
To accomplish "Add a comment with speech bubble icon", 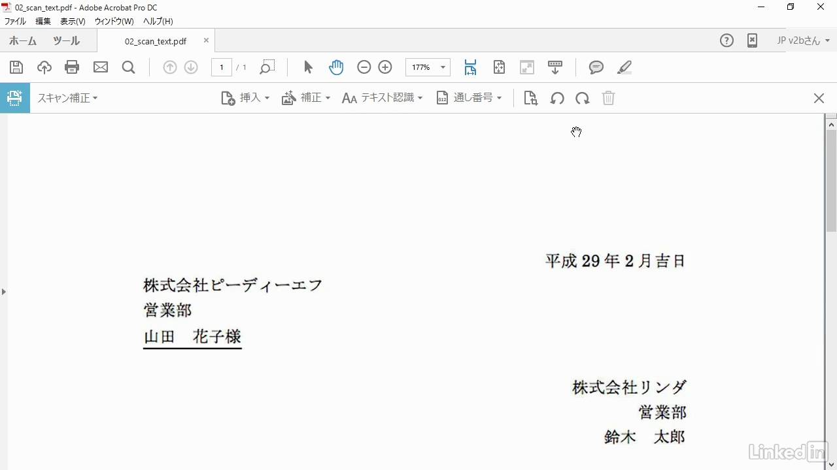I will (596, 67).
